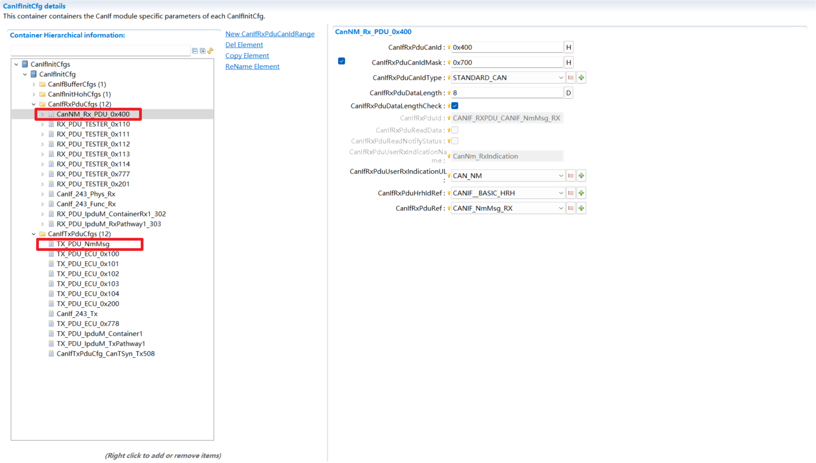Click the green plus beside CanIfRxPduCanIdType
816x463 pixels.
tap(581, 78)
